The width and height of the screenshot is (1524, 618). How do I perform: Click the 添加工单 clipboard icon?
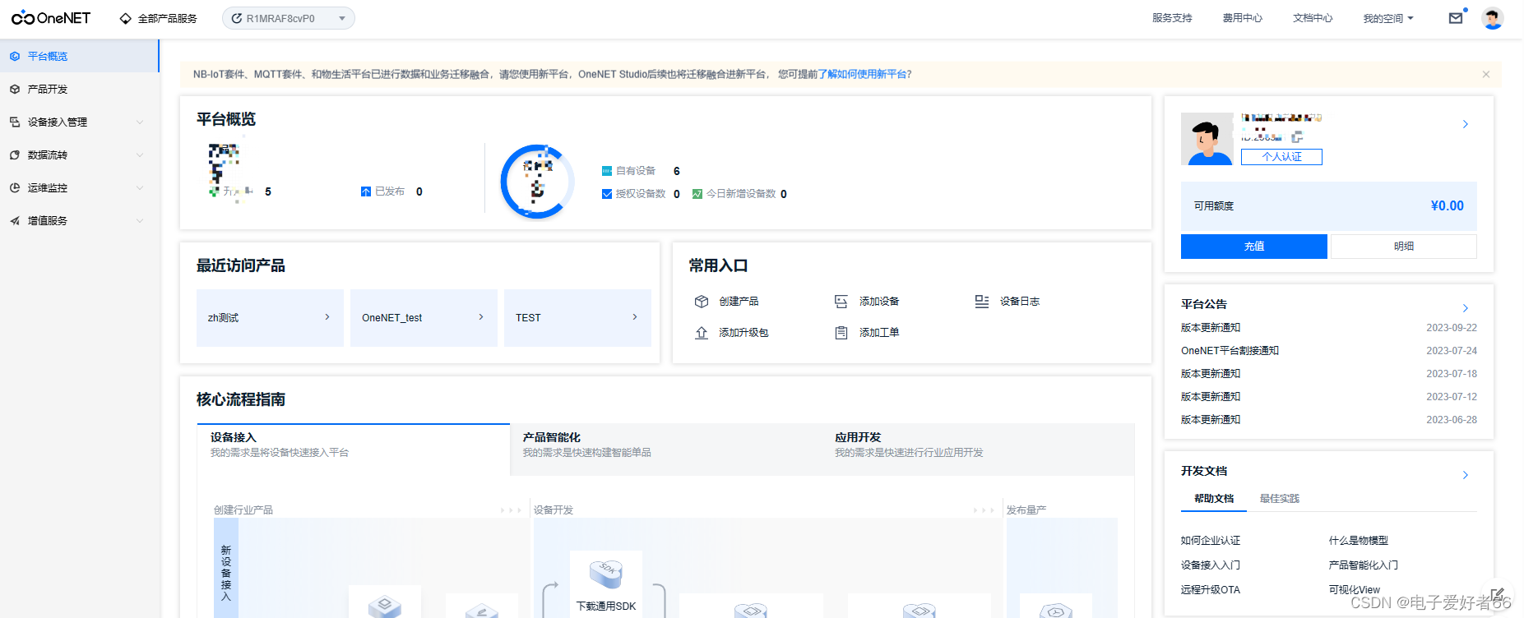point(841,333)
